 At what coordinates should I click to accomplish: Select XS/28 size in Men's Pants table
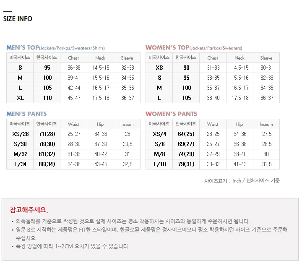20,134
